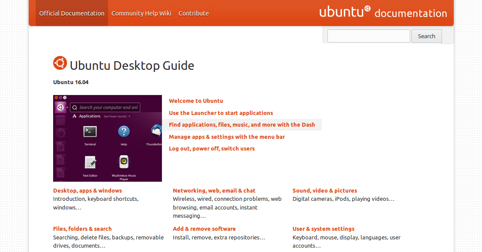482x252 pixels.
Task: Open the Add & remove software section
Action: pos(204,229)
